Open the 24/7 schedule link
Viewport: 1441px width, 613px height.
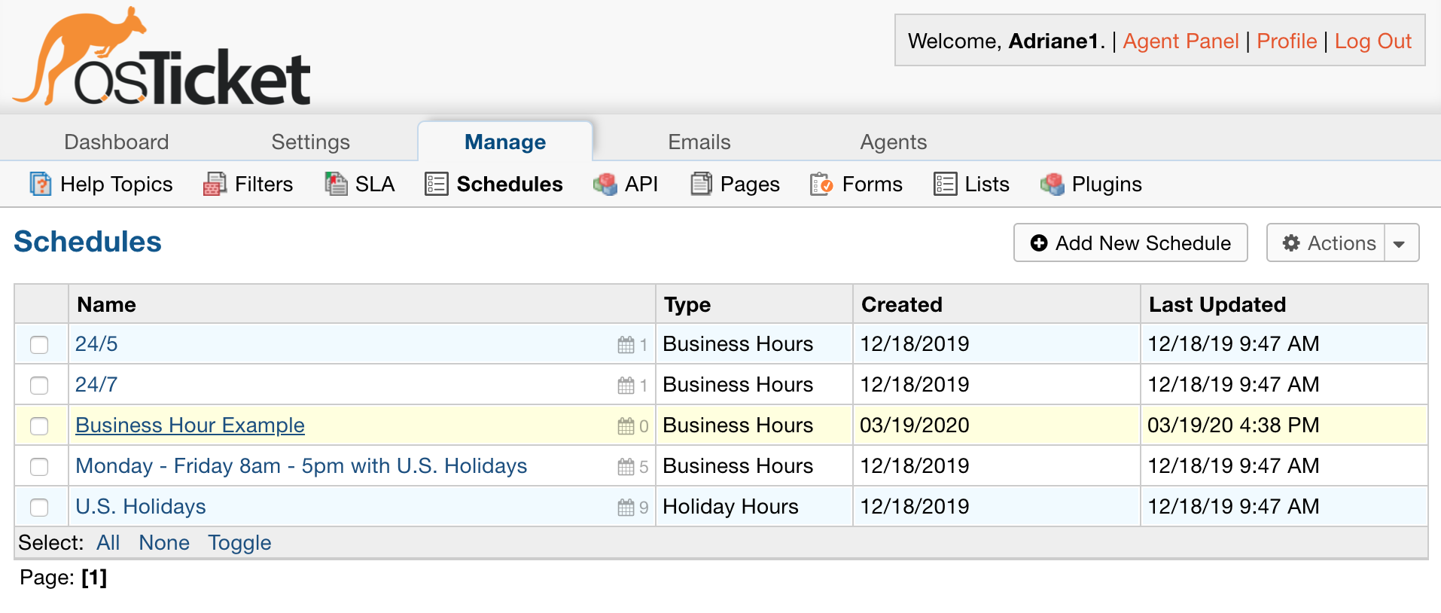tap(96, 385)
